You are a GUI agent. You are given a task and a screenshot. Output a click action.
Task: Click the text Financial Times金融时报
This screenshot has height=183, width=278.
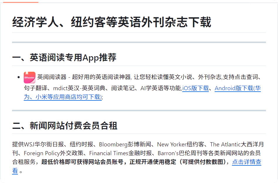121,153
